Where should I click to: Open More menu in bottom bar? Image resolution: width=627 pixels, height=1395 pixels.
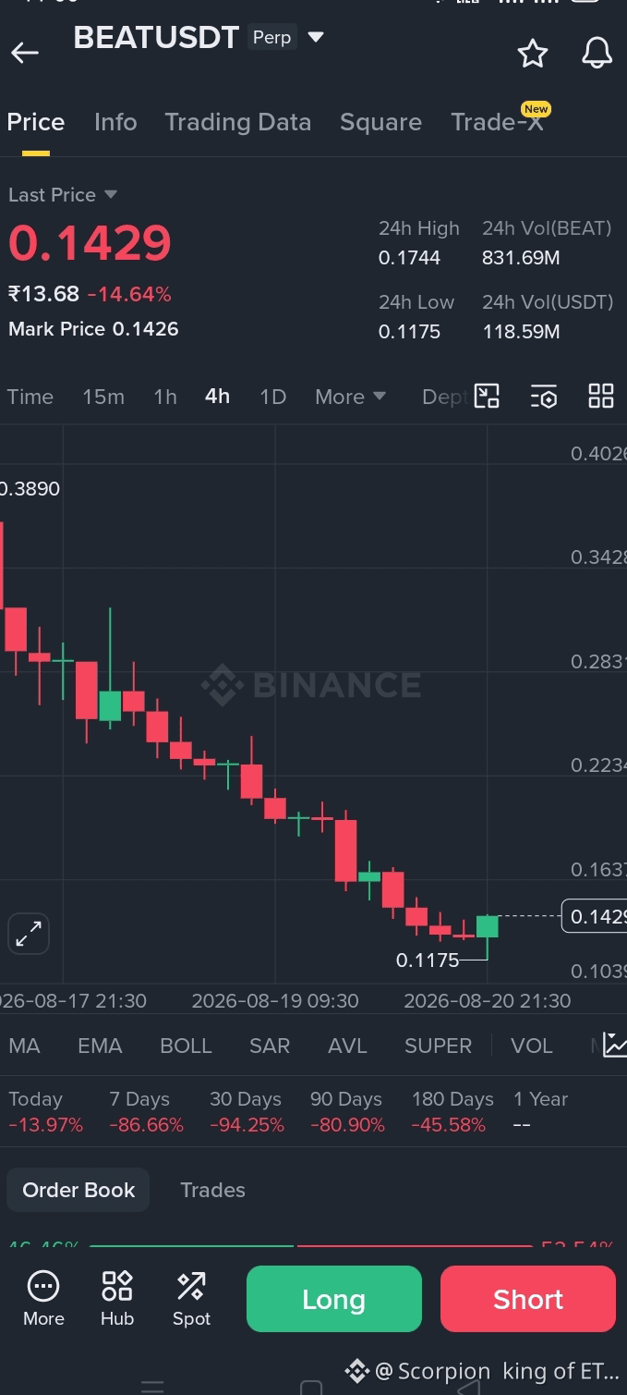pyautogui.click(x=43, y=1299)
